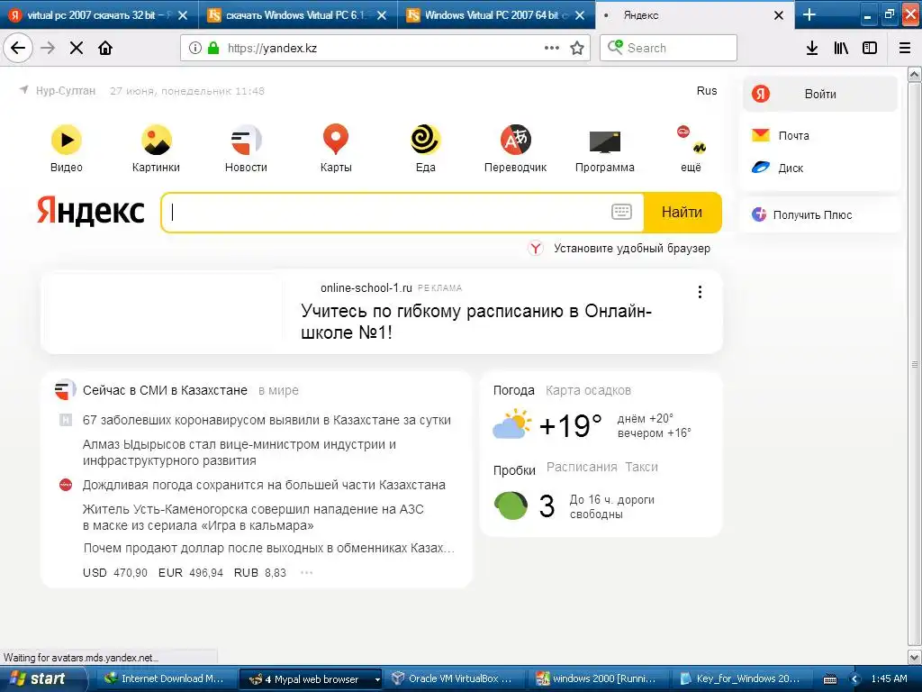Screen dimensions: 922x692
Task: Open page actions three-dot menu in address bar
Action: click(x=552, y=48)
